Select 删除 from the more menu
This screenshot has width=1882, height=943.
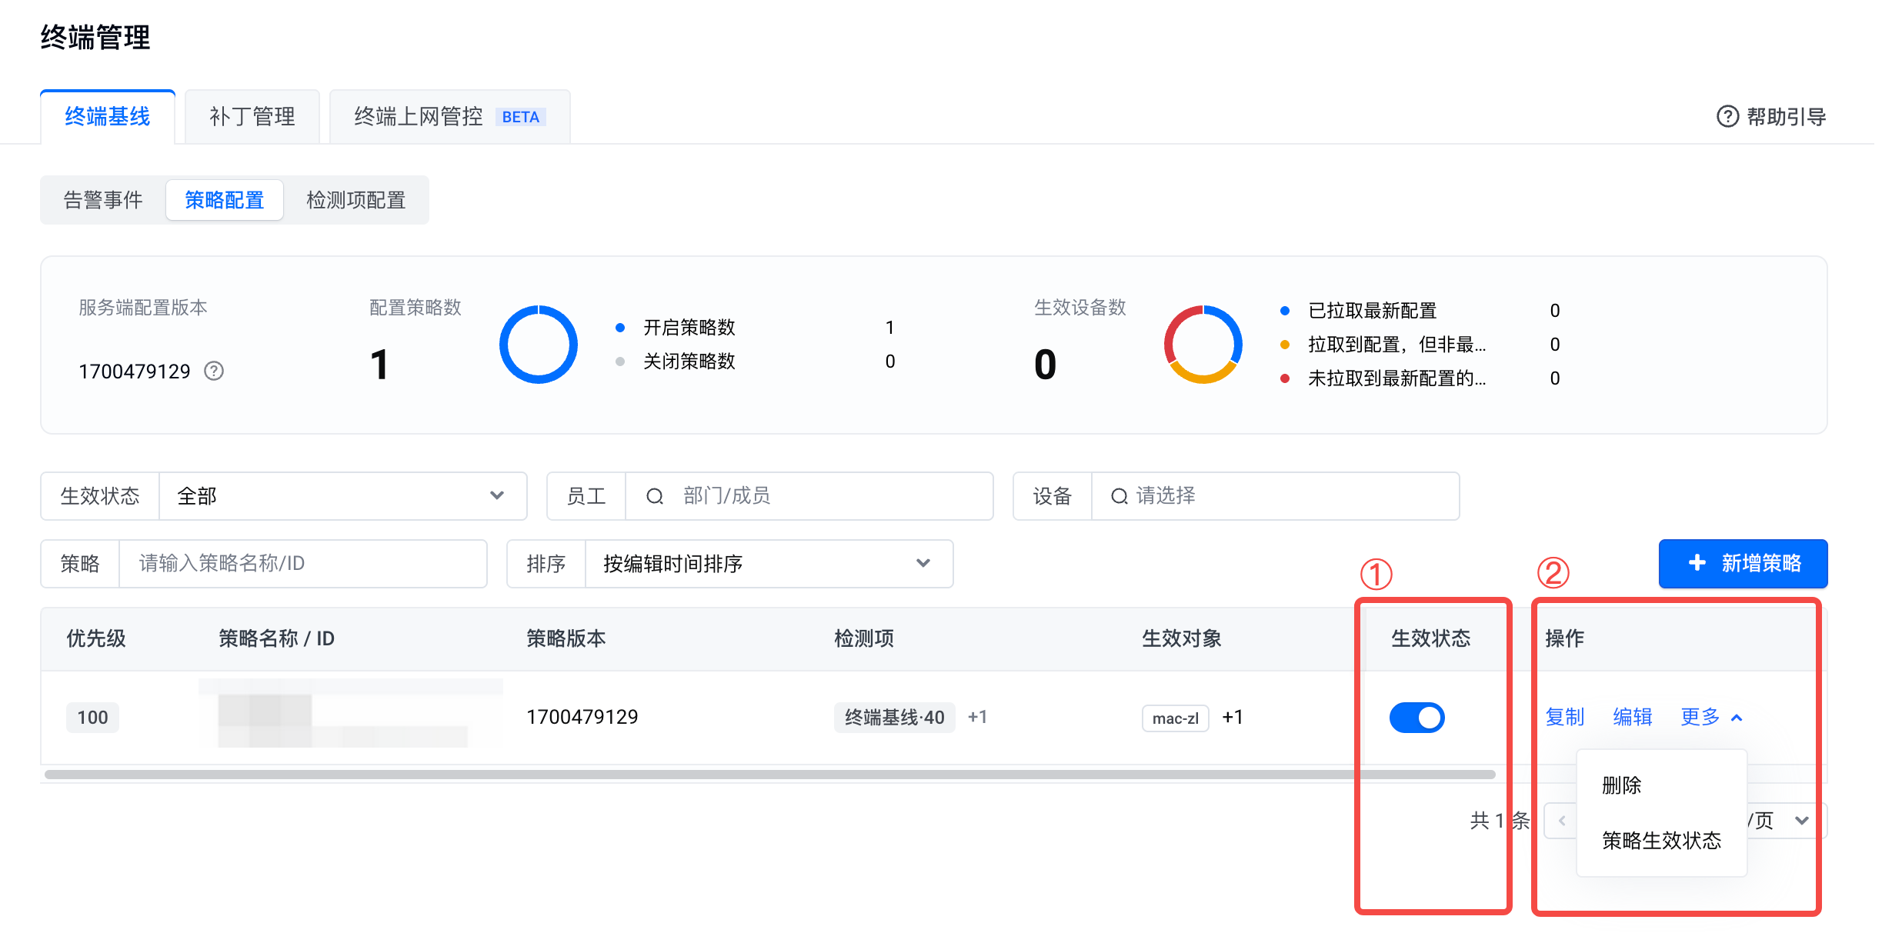tap(1621, 785)
